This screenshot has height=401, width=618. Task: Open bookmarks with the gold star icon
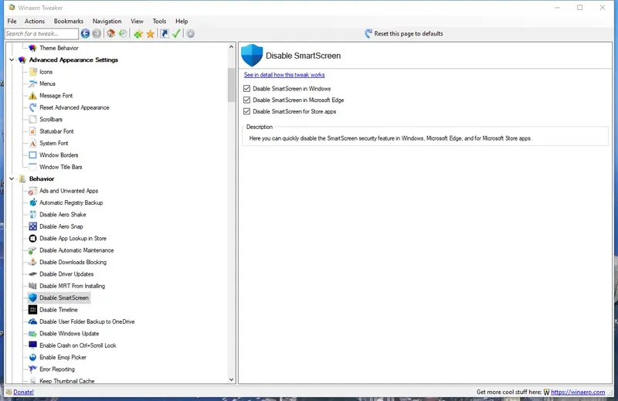[150, 34]
